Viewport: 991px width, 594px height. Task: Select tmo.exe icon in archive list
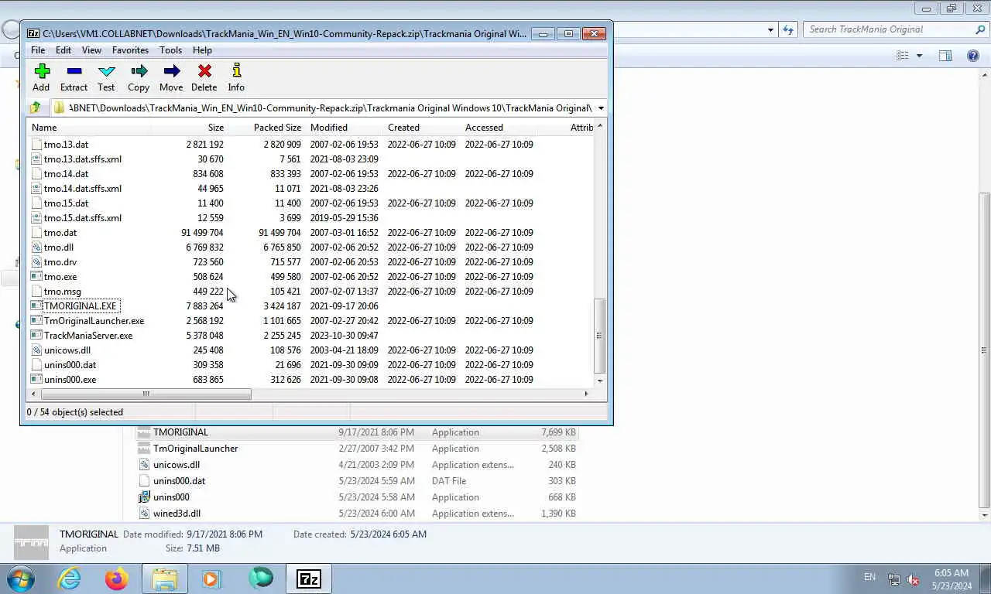[x=36, y=276]
